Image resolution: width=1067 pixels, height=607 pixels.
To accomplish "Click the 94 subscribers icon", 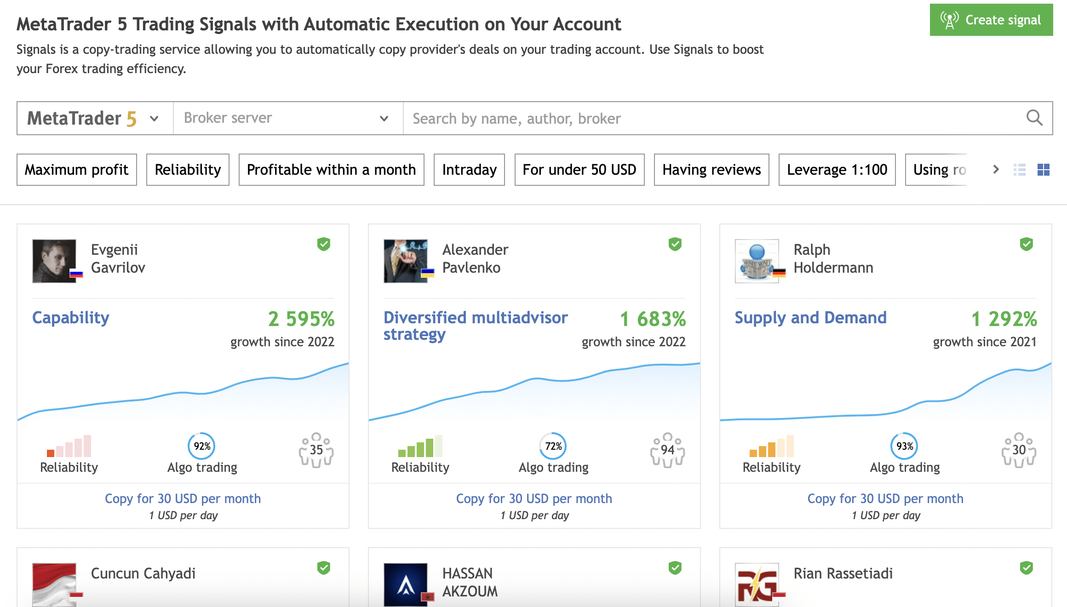I will click(x=667, y=450).
